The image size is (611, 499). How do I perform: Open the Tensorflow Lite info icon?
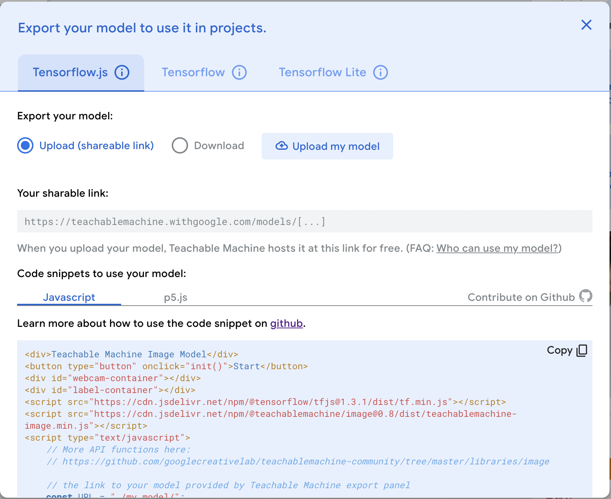(381, 72)
